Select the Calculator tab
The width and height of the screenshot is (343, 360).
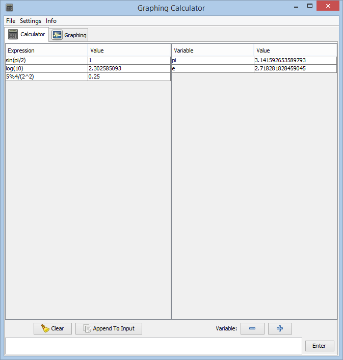pos(27,35)
